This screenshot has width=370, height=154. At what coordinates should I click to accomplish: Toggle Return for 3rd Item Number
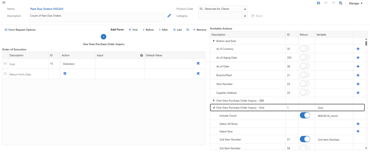(305, 148)
